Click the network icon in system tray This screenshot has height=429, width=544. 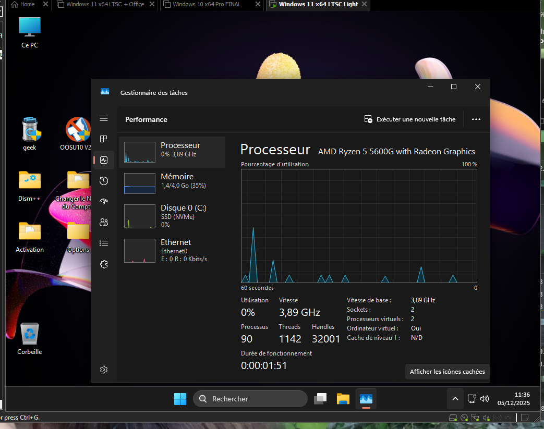pyautogui.click(x=472, y=399)
